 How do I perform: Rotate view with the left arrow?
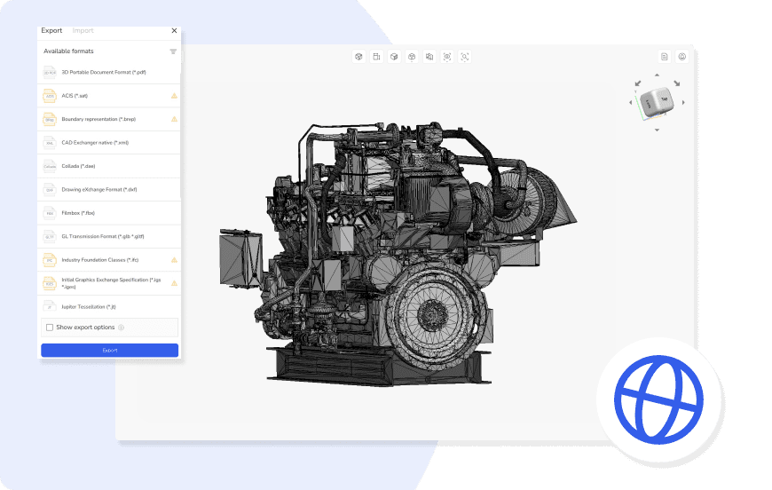click(631, 102)
